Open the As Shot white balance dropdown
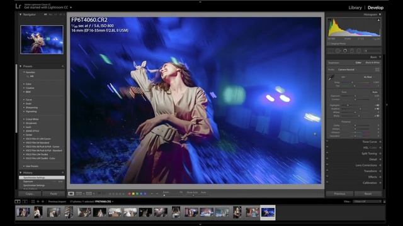The width and height of the screenshot is (403, 226). point(368,77)
